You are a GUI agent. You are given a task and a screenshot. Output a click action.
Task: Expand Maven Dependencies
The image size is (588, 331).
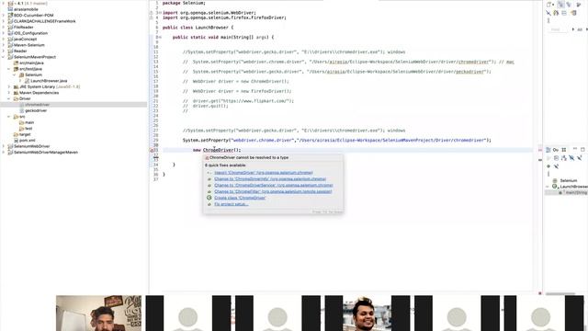point(9,93)
